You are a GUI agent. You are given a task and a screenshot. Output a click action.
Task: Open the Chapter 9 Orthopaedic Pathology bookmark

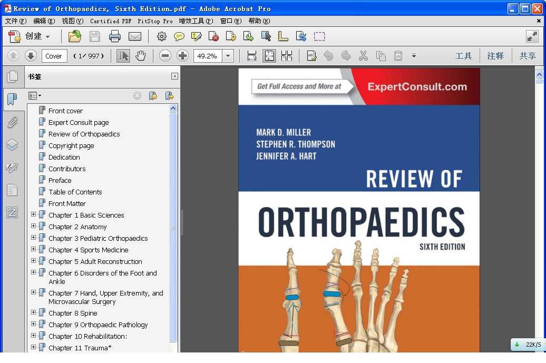98,325
